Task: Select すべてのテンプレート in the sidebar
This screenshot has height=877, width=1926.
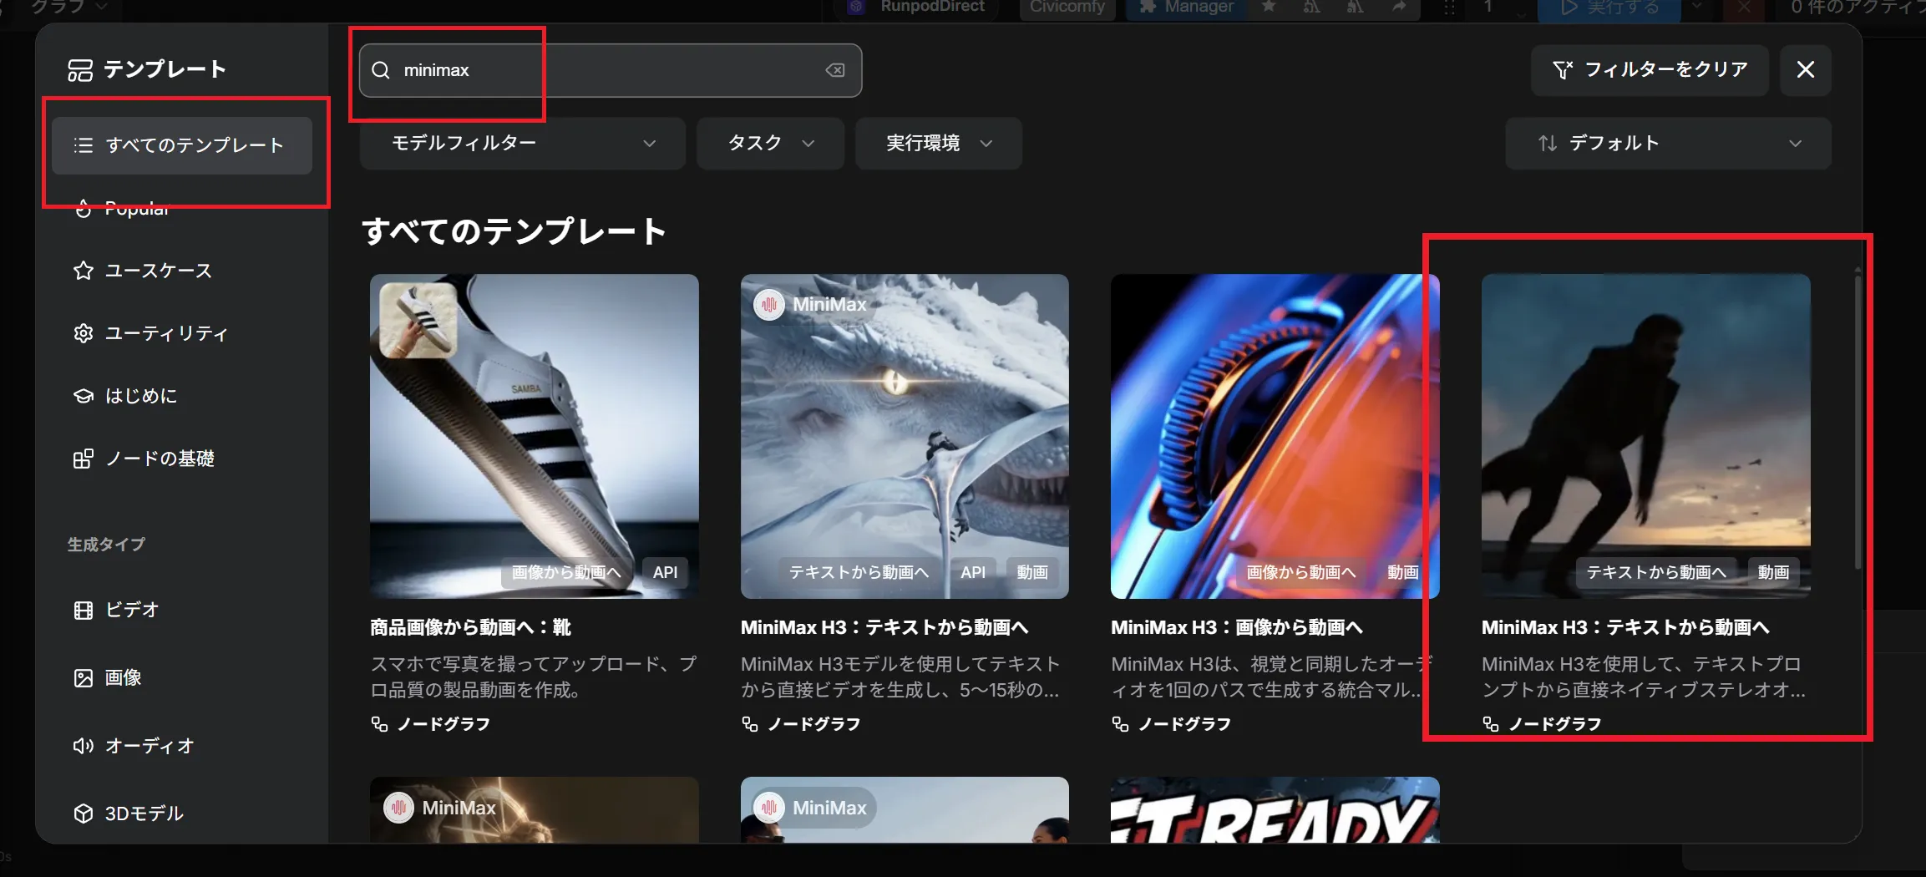Action: coord(182,145)
